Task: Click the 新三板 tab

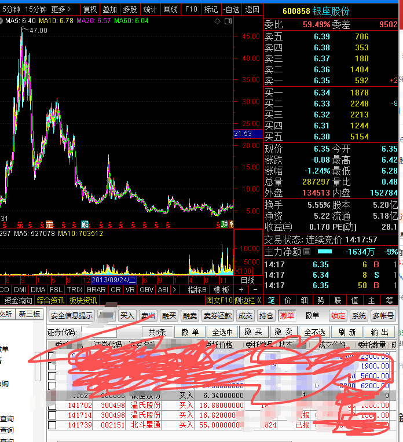Action: click(30, 314)
